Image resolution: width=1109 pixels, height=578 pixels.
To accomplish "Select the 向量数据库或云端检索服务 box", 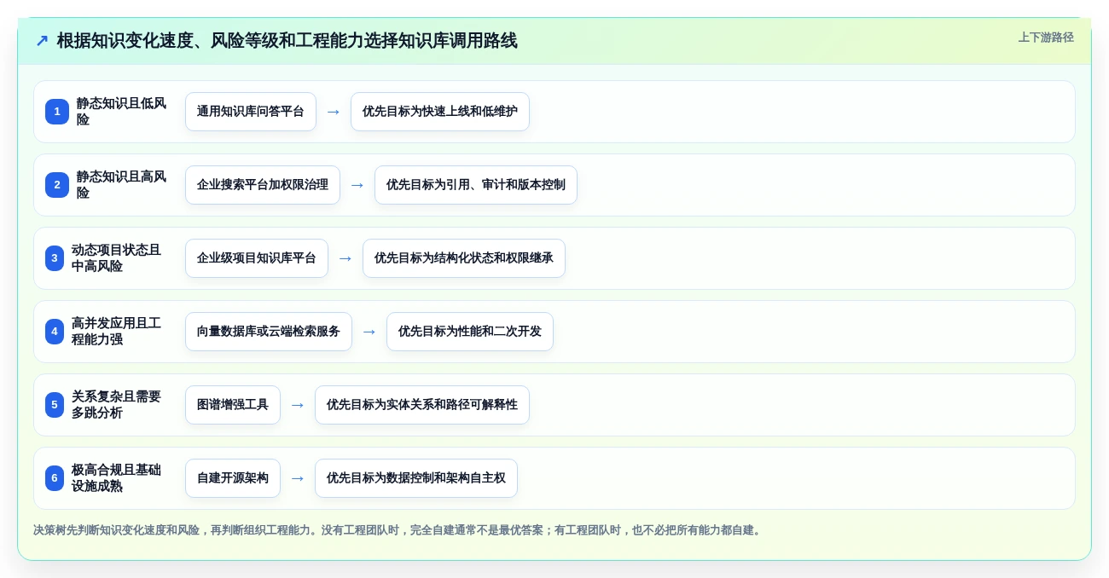I will (x=269, y=332).
